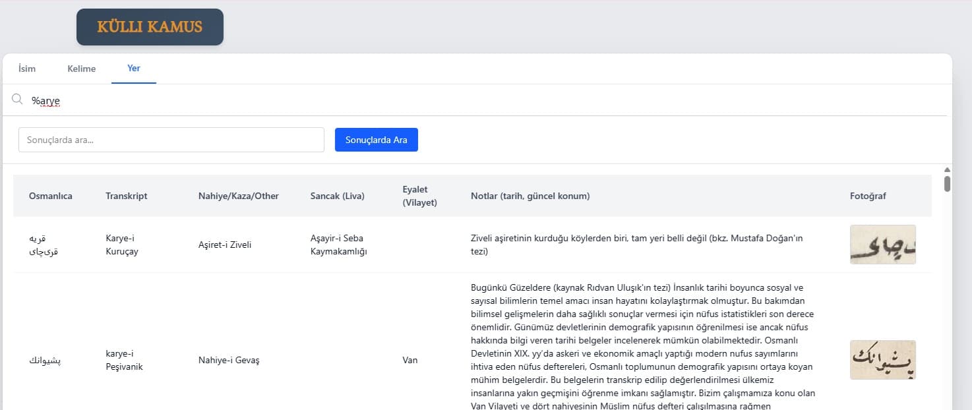Select the Yer tab
The image size is (972, 410).
134,69
